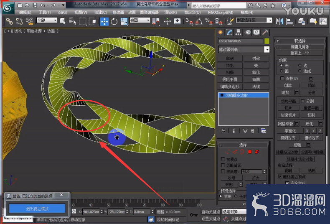Open the Motion command panel tab
Viewport: 330px width, 224px height.
[248, 32]
